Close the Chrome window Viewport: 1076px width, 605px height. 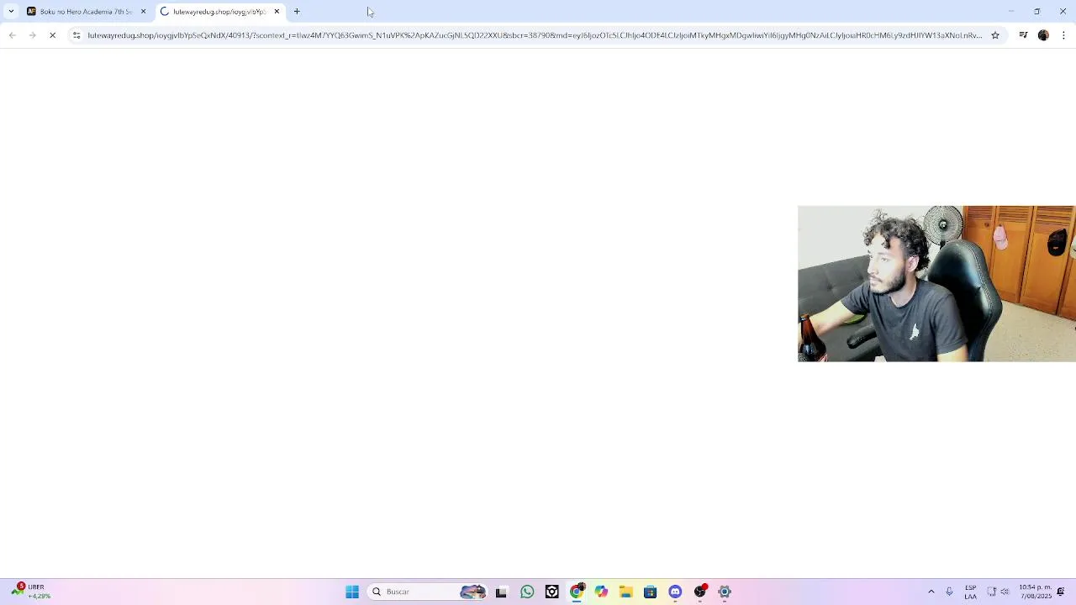[x=1063, y=12]
